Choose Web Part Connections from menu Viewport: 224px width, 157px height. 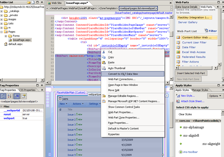(x=133, y=79)
